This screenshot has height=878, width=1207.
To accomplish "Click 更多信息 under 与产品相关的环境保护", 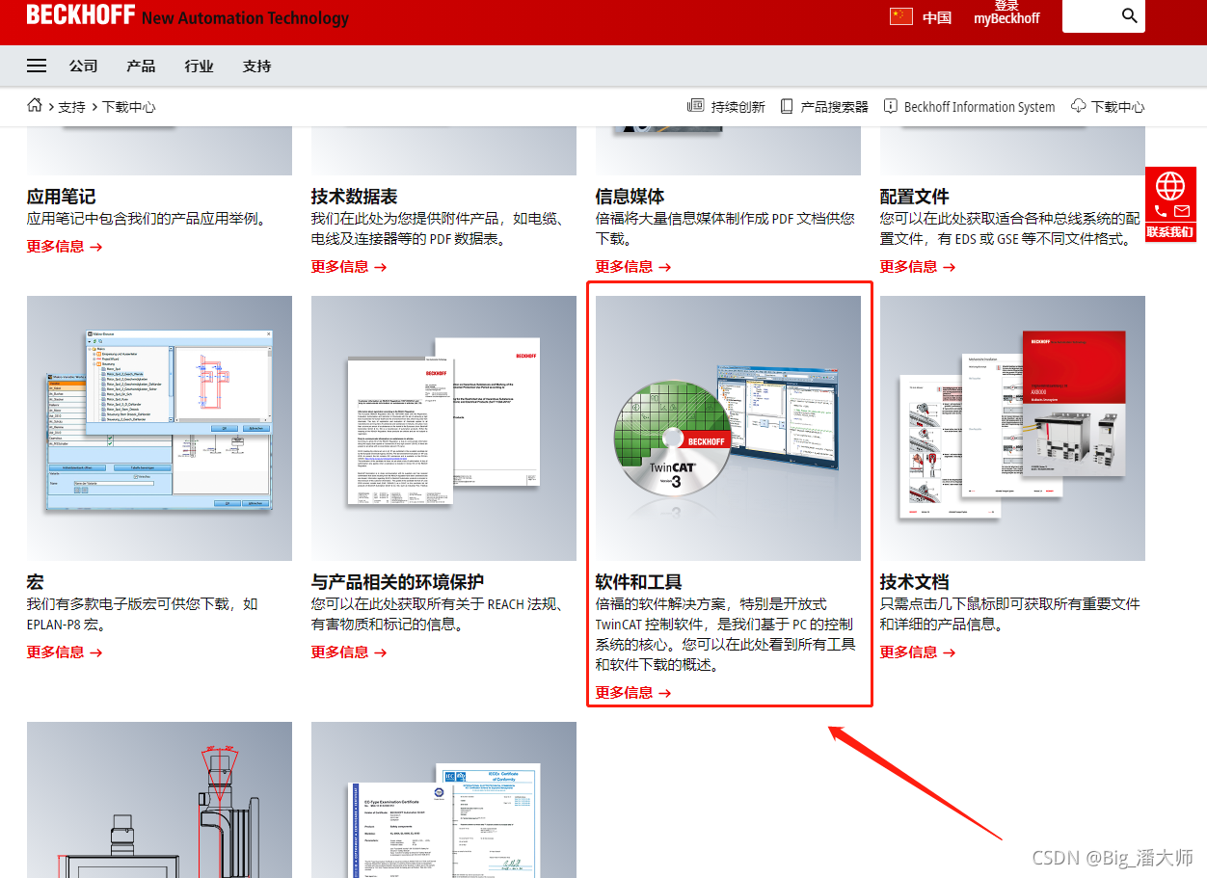I will tap(349, 652).
